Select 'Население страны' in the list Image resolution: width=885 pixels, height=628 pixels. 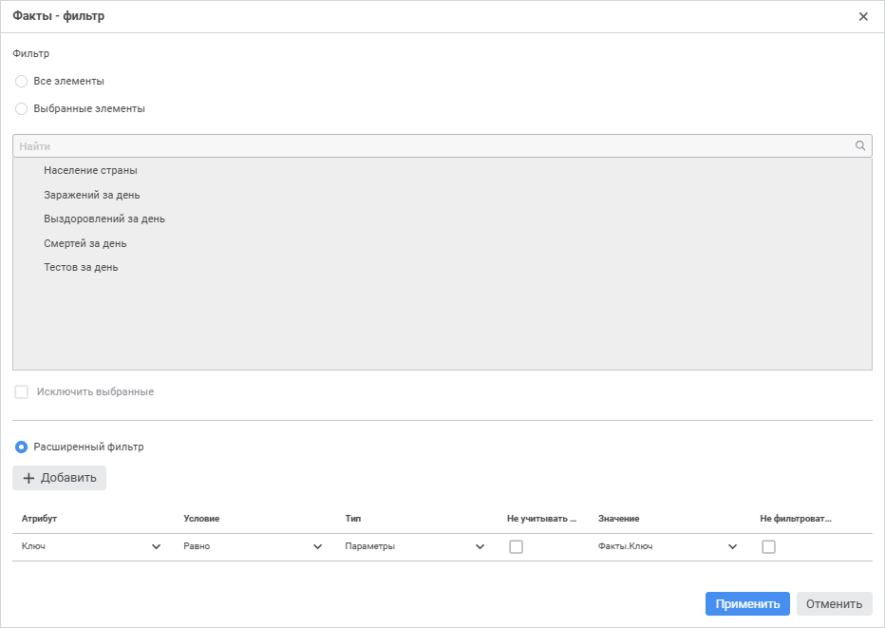pyautogui.click(x=90, y=171)
